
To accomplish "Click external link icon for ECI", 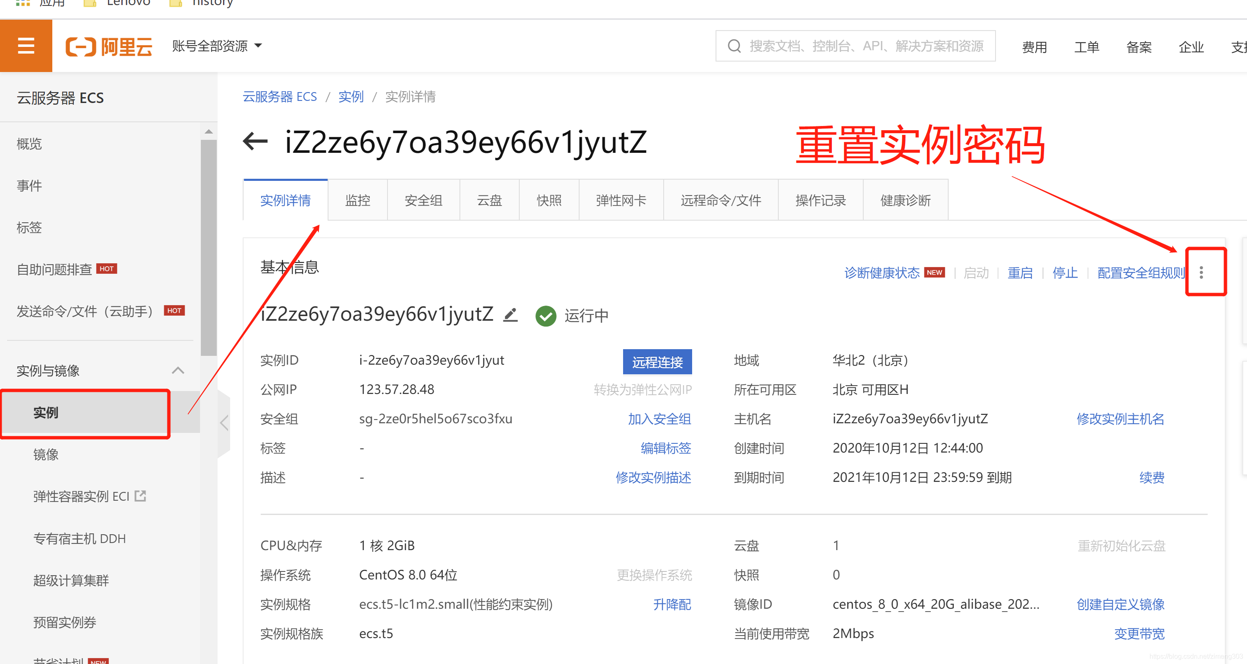I will click(140, 496).
